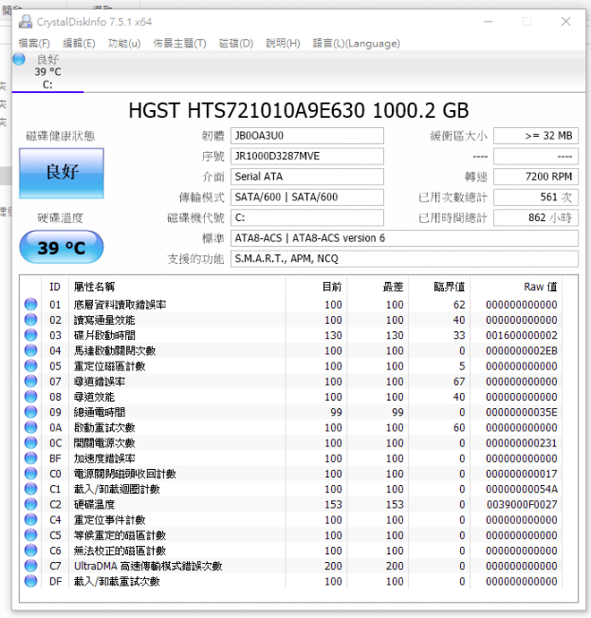Click the status orb for attribute C4
Viewport: 591px width, 618px height.
point(30,519)
